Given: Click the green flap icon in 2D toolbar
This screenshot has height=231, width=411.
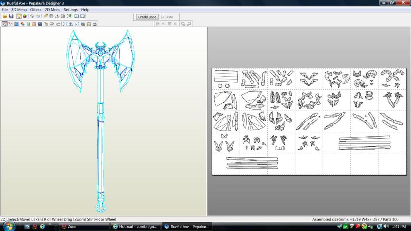Looking at the screenshot, I should (28, 24).
